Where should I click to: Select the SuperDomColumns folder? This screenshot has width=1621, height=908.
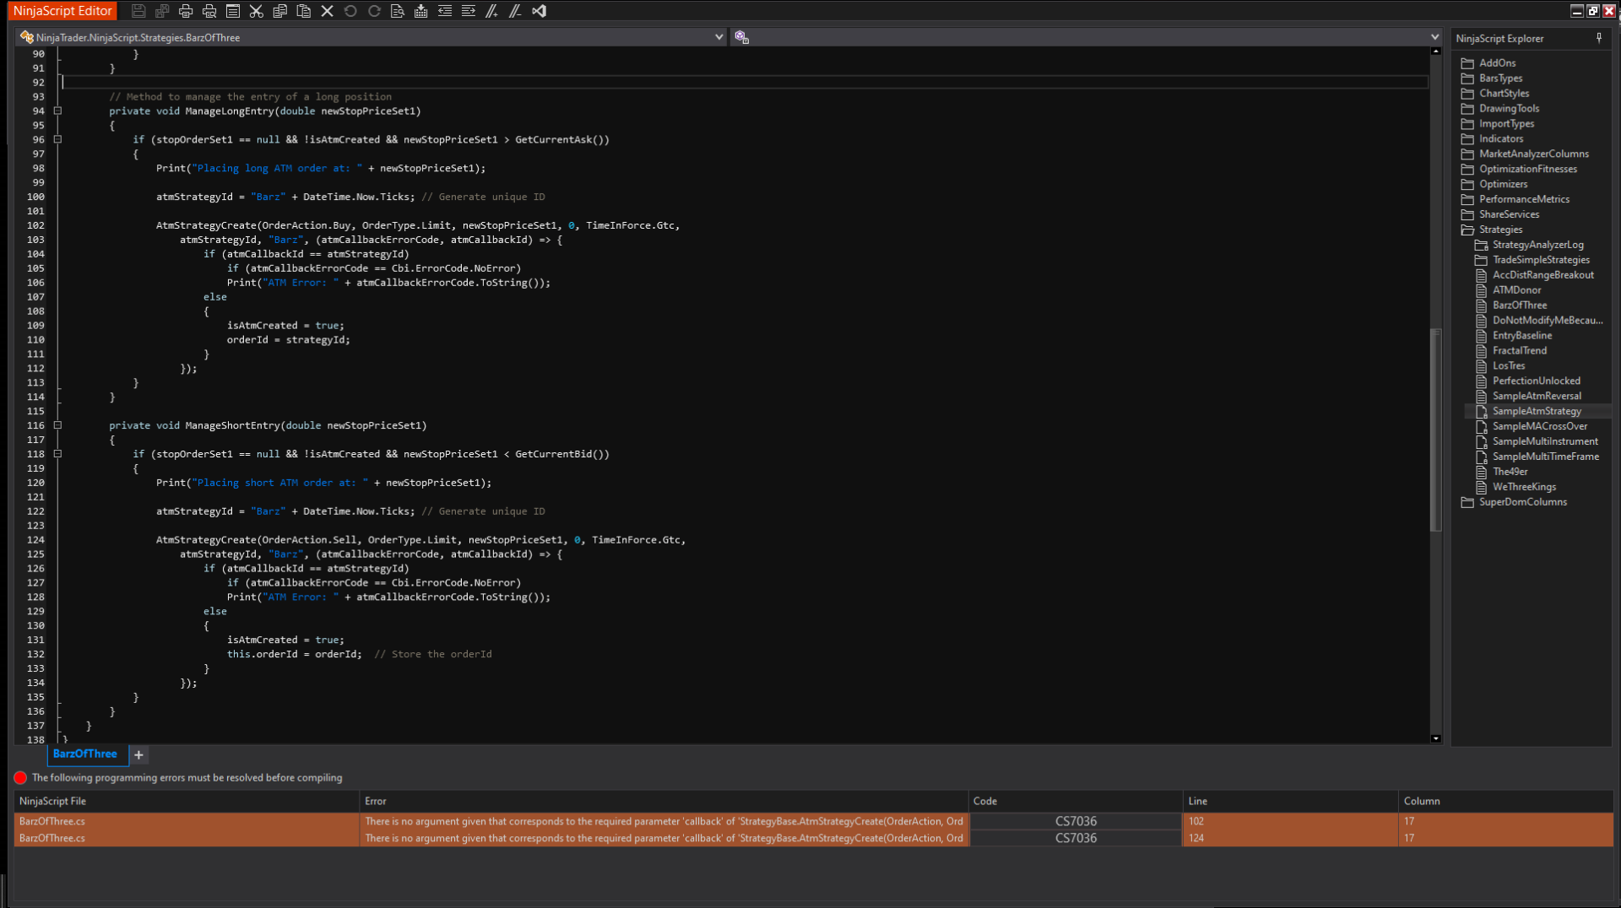point(1523,502)
